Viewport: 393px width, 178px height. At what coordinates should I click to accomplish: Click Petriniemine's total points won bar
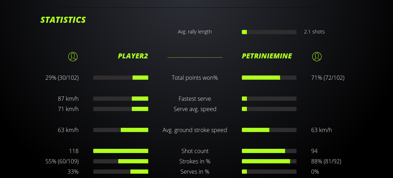coord(269,78)
